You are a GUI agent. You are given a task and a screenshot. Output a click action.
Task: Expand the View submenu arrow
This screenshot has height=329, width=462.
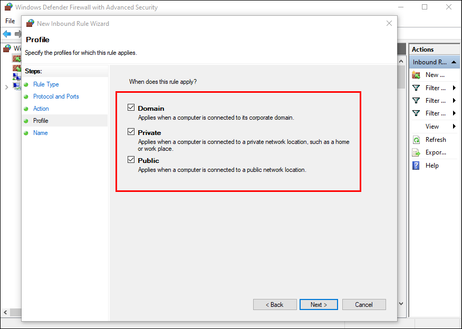click(x=454, y=127)
